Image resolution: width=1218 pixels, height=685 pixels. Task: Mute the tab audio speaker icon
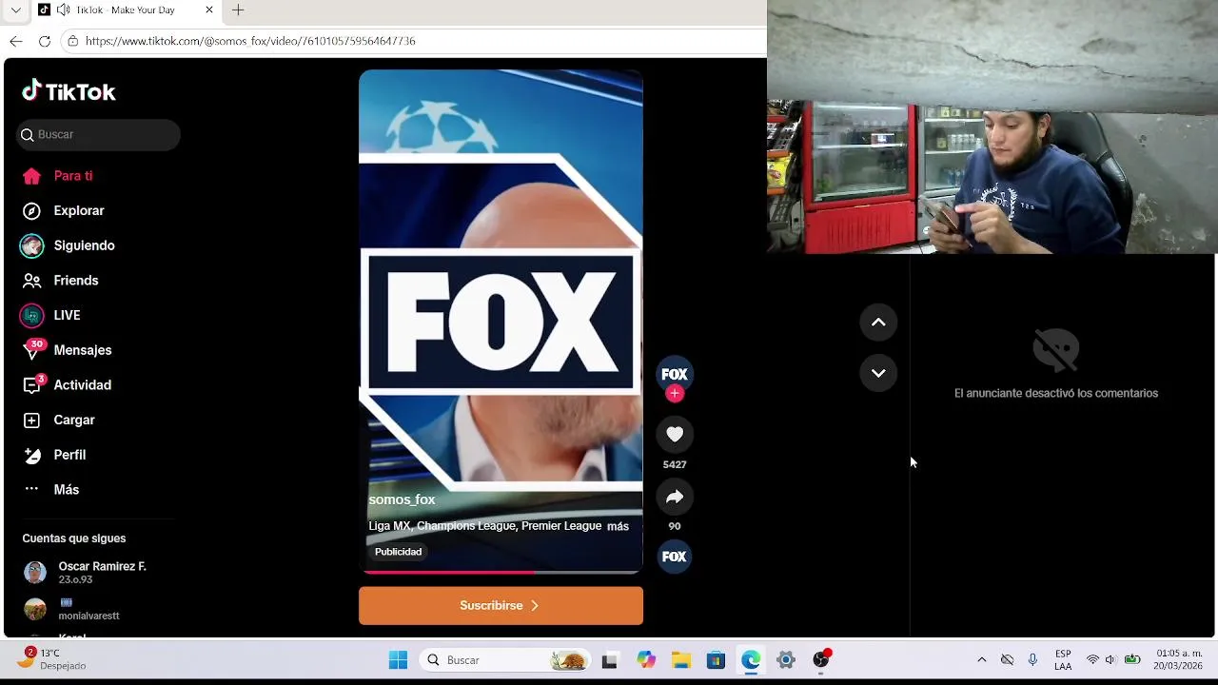click(x=63, y=10)
